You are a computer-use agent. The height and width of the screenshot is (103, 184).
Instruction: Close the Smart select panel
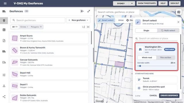178,22
